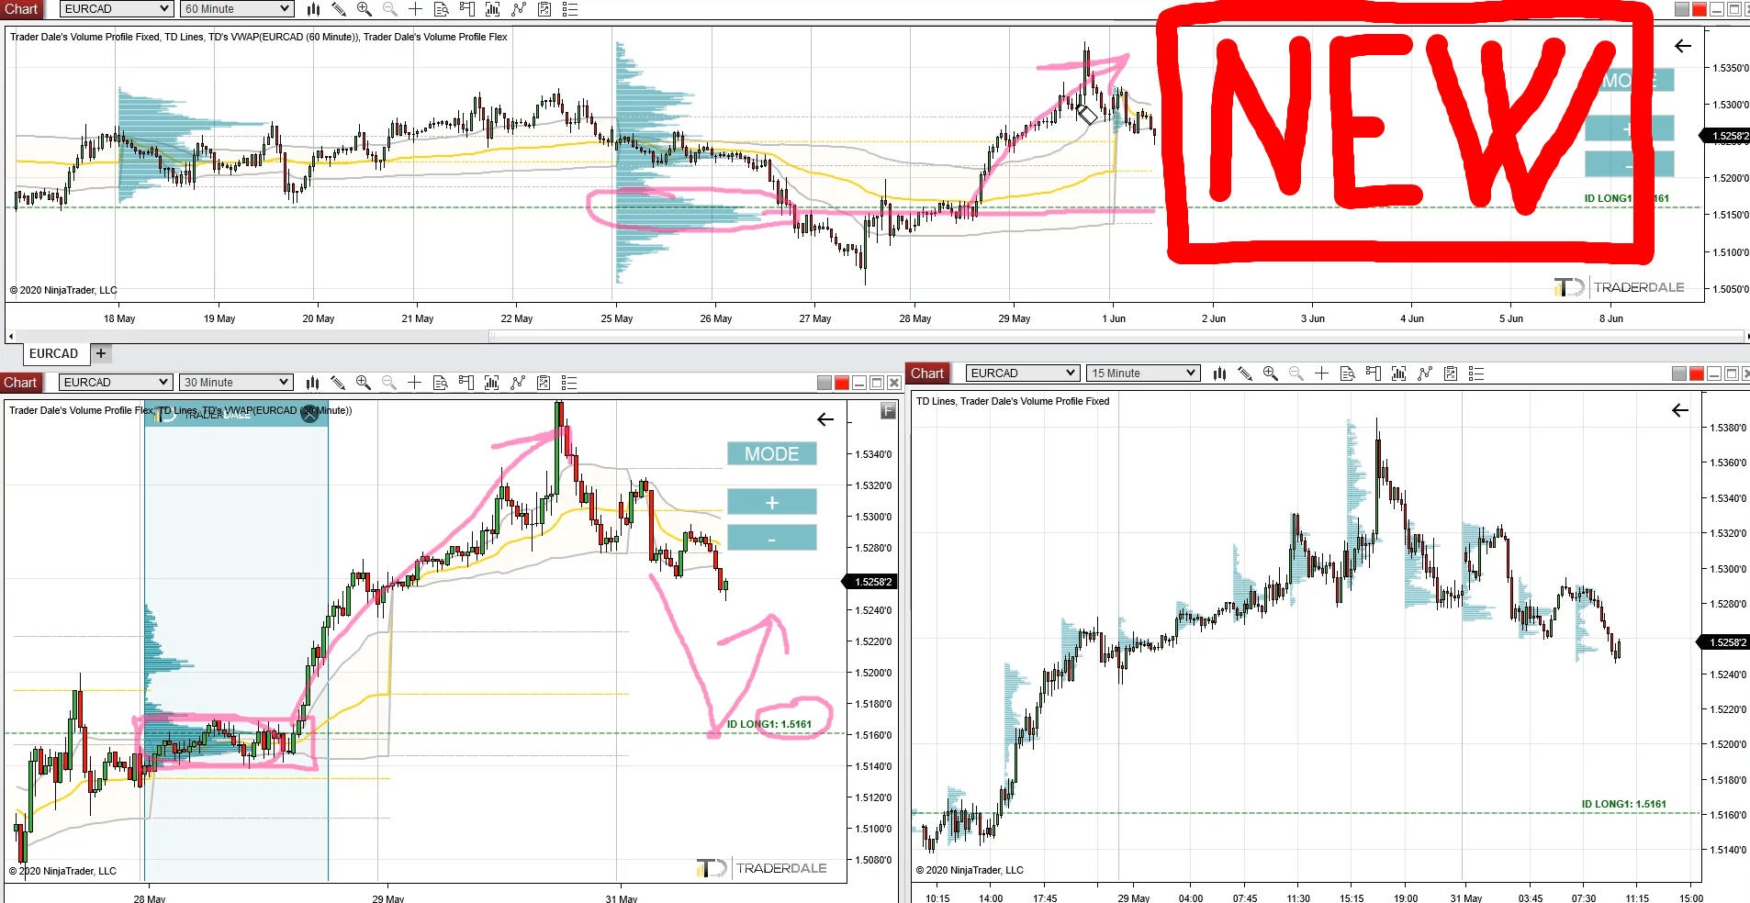
Task: Click gray link square in 15 Minute window
Action: click(1679, 373)
